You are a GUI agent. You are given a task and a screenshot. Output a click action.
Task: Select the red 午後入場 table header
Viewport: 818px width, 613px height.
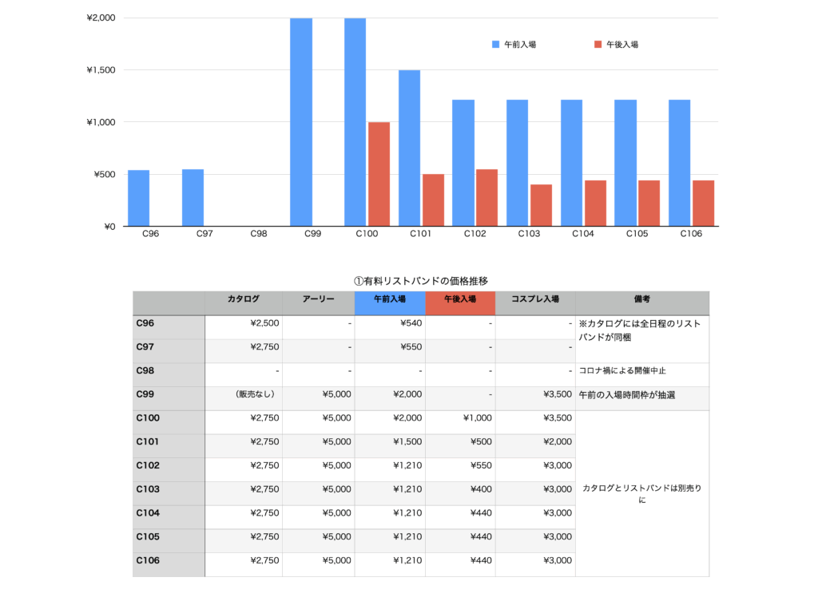pos(459,299)
